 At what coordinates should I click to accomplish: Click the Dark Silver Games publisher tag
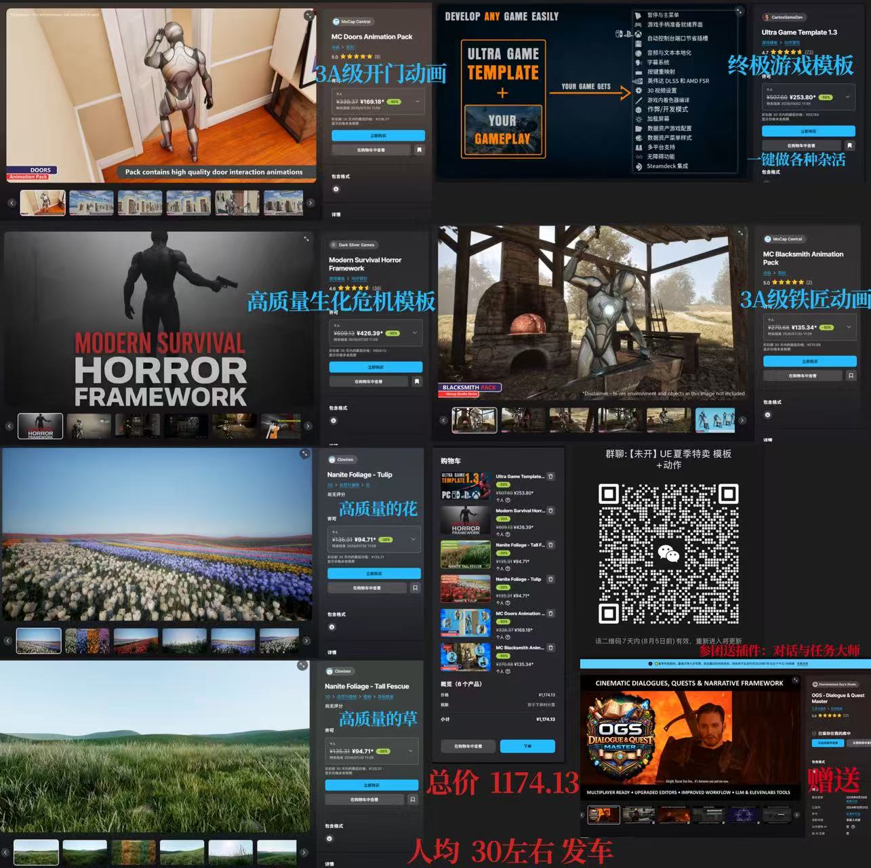coord(352,245)
